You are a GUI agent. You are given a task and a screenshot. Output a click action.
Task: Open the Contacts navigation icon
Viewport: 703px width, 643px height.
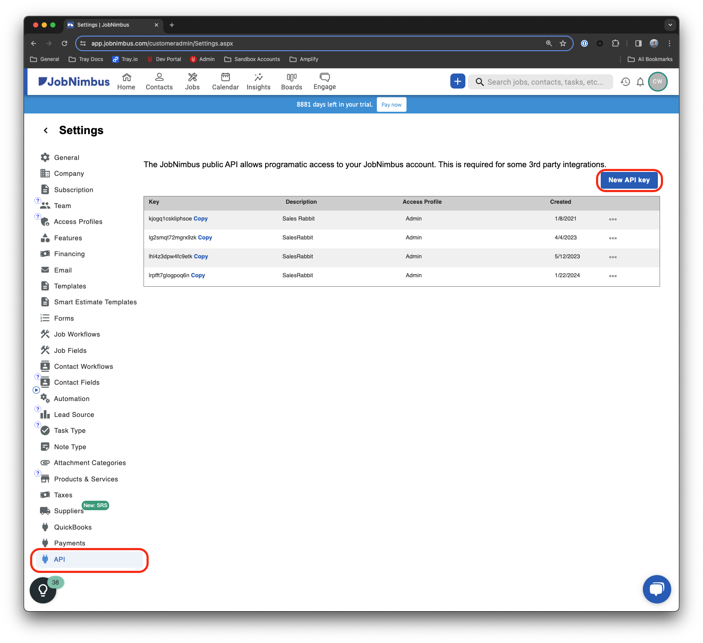point(159,82)
